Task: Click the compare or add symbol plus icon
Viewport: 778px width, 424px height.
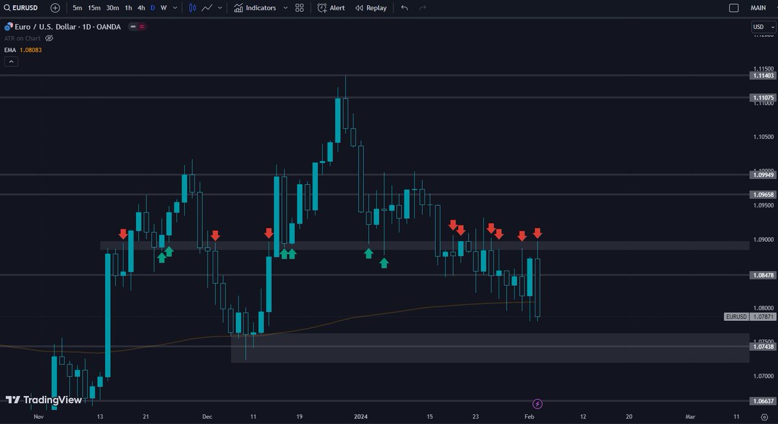Action: (x=55, y=8)
